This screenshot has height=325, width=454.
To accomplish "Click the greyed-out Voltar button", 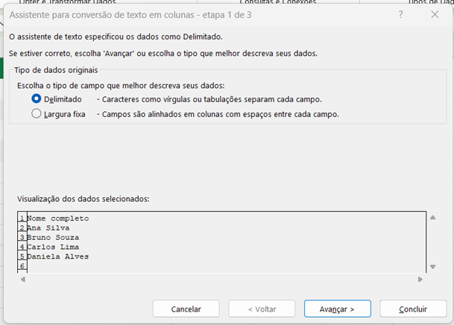I will point(262,309).
